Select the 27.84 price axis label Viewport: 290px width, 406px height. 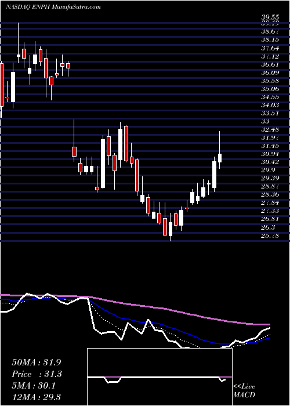(270, 203)
